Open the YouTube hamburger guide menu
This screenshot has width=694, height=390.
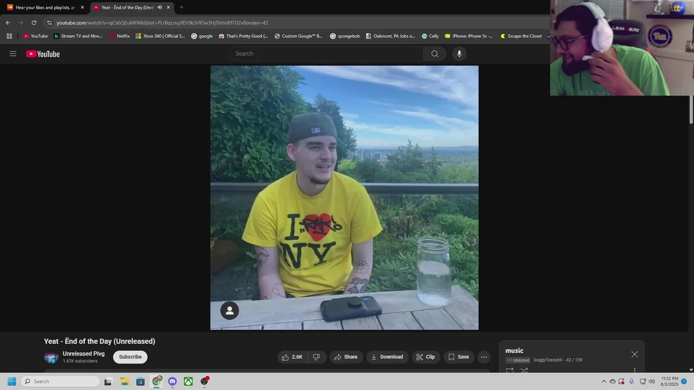[13, 54]
